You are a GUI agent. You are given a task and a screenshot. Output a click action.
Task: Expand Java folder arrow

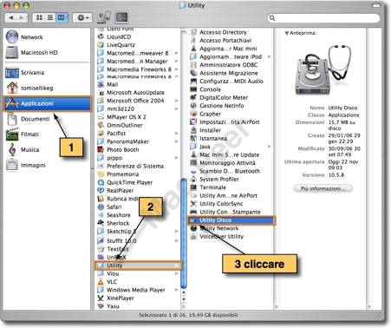click(270, 147)
